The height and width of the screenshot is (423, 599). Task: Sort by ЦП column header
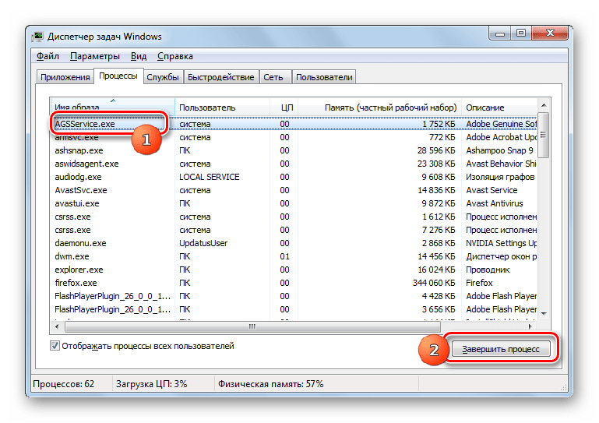(284, 108)
